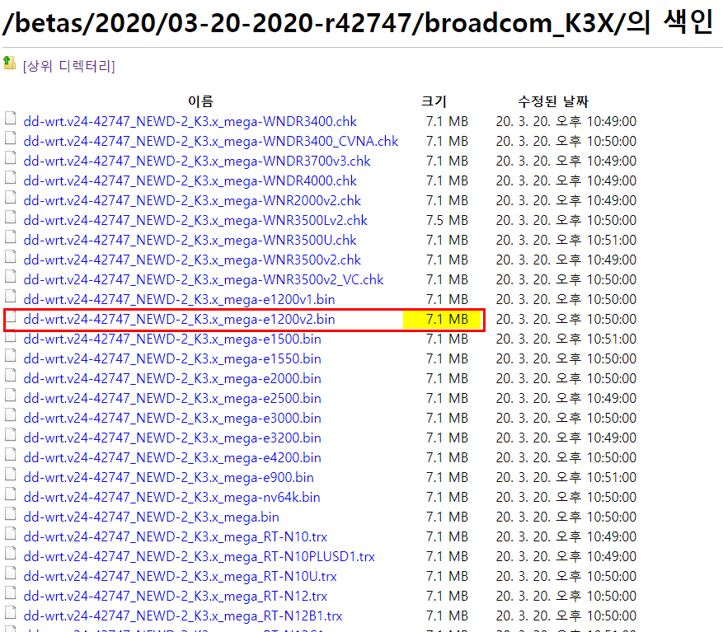The height and width of the screenshot is (632, 723).
Task: Click file icon beside WNDR4000.chk
Action: tap(11, 179)
